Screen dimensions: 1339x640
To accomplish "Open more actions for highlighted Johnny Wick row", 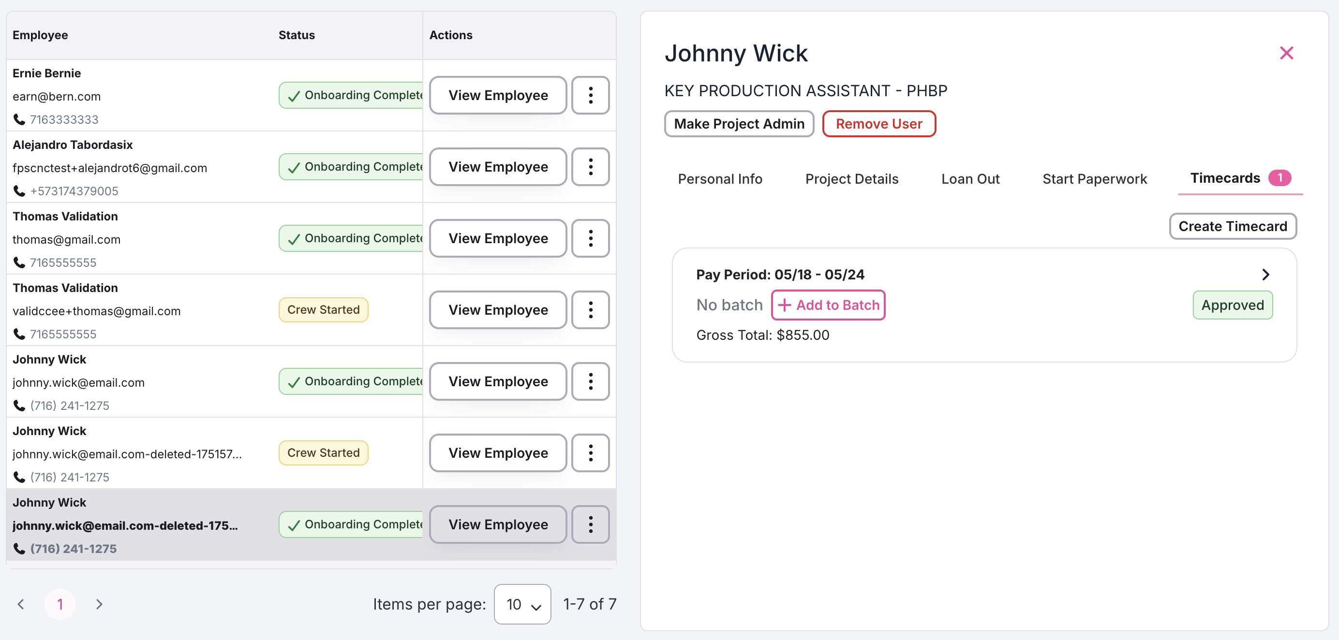I will point(590,524).
